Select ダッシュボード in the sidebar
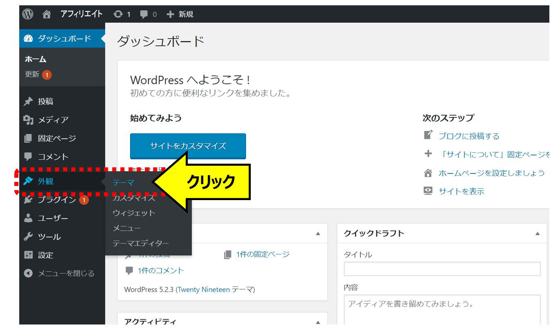The image size is (560, 329). [x=62, y=39]
